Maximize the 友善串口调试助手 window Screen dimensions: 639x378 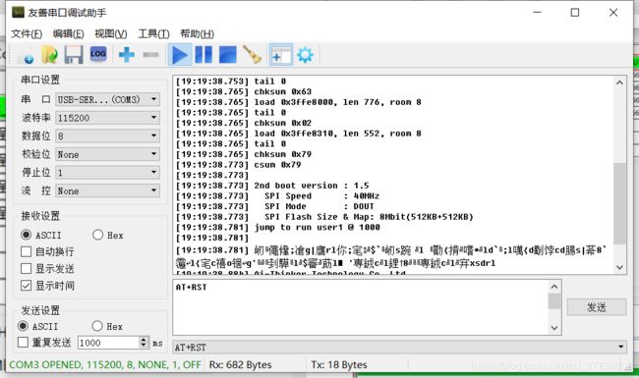tap(575, 13)
